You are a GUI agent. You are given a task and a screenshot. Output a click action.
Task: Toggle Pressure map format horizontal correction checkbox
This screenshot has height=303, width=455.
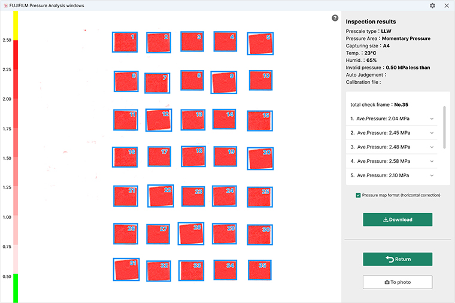coord(358,195)
